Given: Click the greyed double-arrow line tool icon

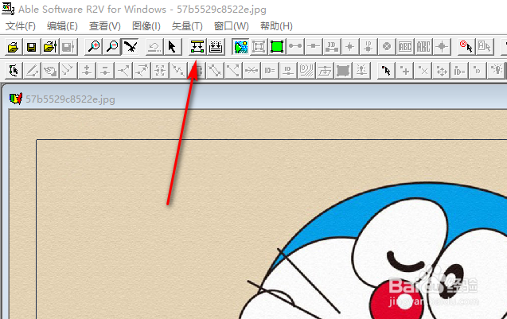Looking at the screenshot, I should point(68,71).
